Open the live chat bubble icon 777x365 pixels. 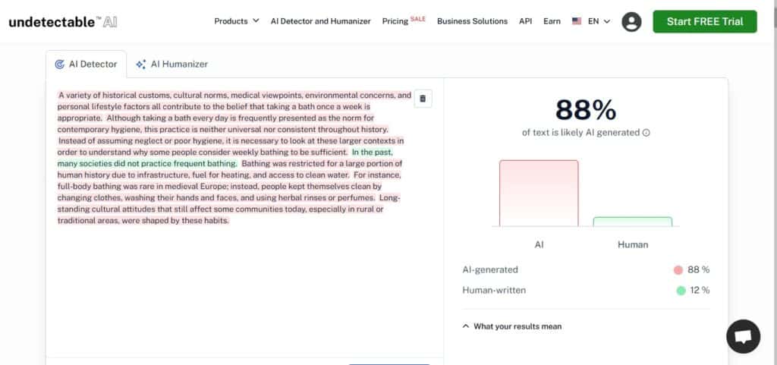pos(743,336)
